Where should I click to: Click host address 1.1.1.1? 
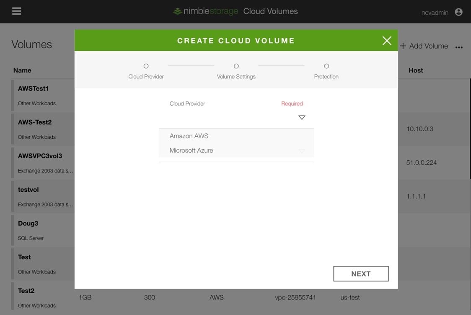click(416, 196)
